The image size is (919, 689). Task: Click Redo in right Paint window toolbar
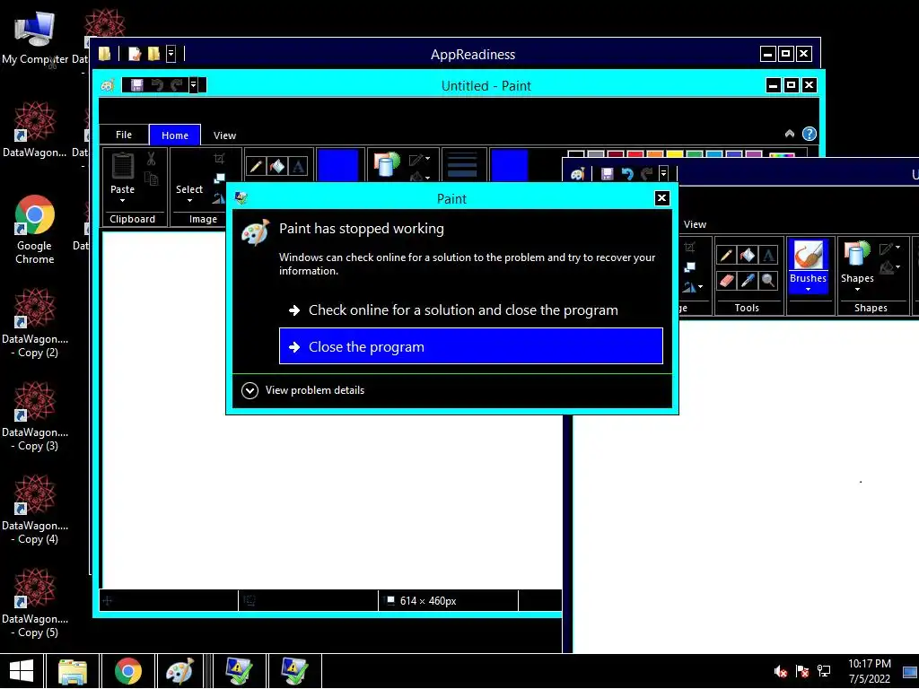(x=646, y=174)
